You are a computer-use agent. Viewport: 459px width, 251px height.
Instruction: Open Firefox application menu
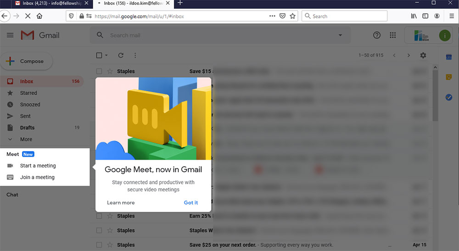pos(452,16)
